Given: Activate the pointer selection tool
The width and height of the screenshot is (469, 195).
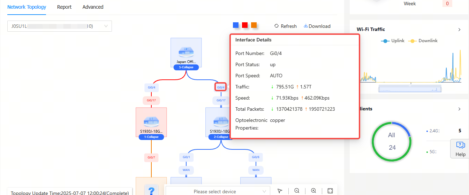Looking at the screenshot, I should click(x=280, y=191).
